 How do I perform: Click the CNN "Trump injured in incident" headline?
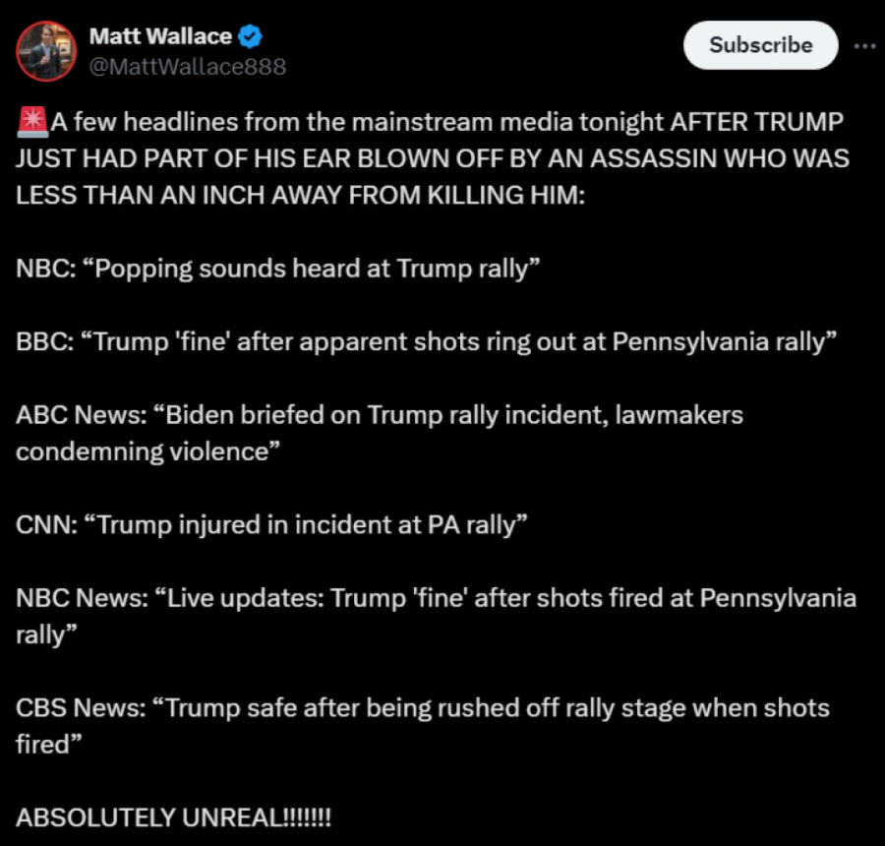[x=271, y=524]
